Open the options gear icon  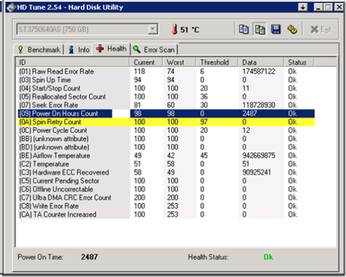(x=292, y=29)
